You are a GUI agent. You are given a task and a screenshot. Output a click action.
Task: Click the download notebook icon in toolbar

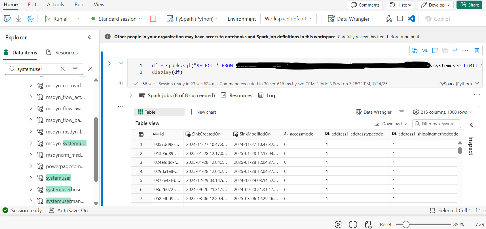[x=19, y=19]
